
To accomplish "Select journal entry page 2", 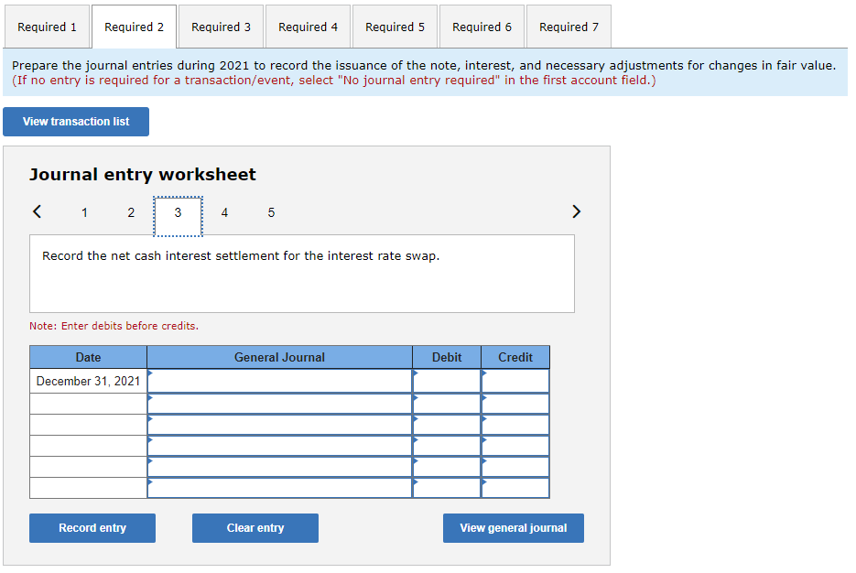I will tap(131, 213).
